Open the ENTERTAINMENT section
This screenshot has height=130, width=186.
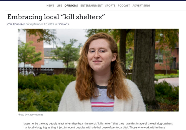tap(91, 5)
